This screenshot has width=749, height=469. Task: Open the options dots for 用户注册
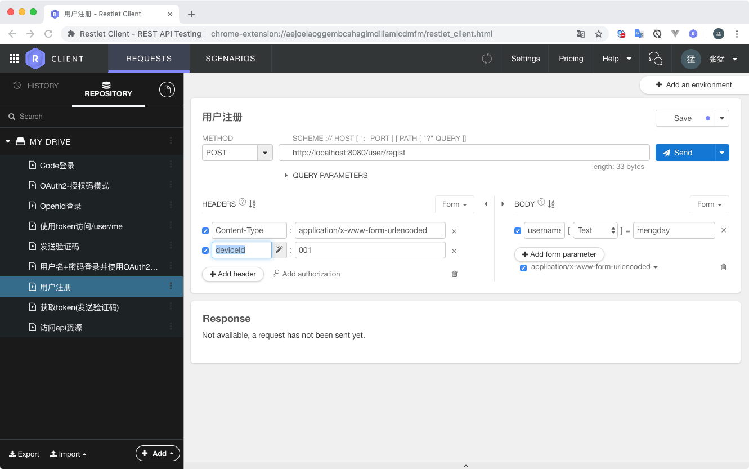point(171,287)
